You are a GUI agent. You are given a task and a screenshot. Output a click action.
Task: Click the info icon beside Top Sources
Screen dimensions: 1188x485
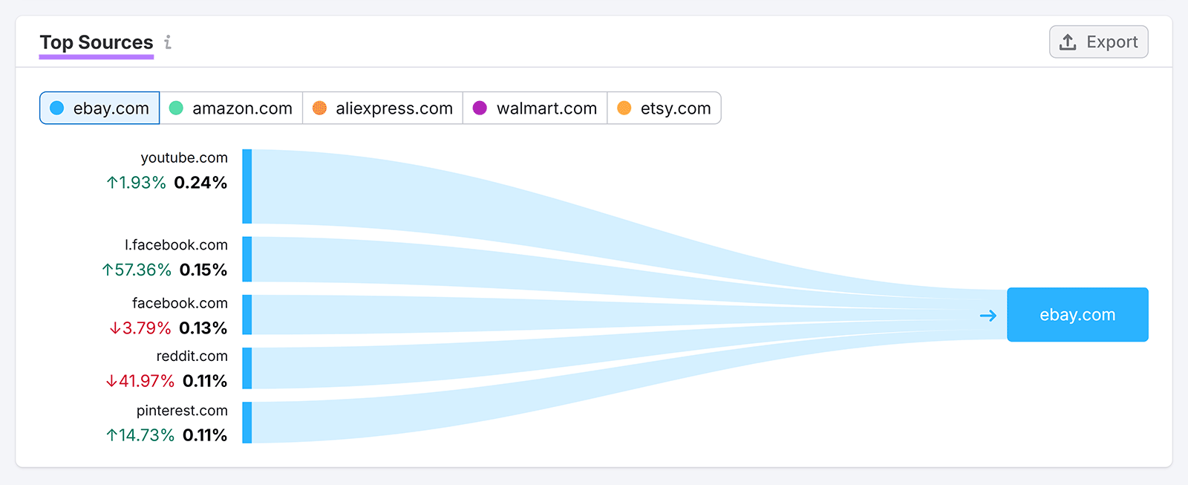click(167, 43)
